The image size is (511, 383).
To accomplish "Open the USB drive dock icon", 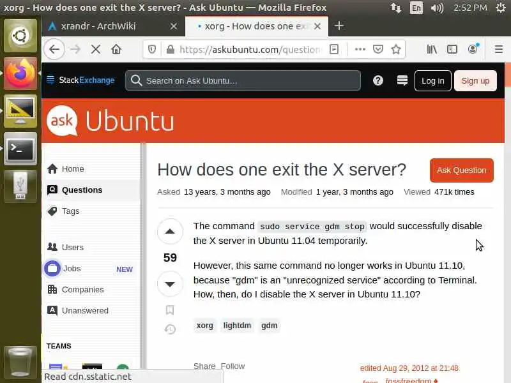I will (20, 186).
